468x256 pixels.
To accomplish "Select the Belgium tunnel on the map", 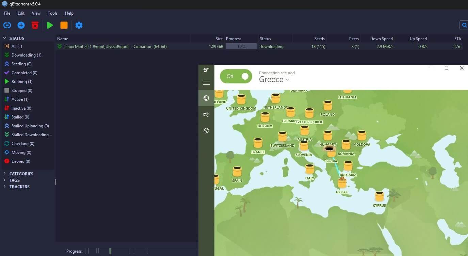I will point(265,117).
